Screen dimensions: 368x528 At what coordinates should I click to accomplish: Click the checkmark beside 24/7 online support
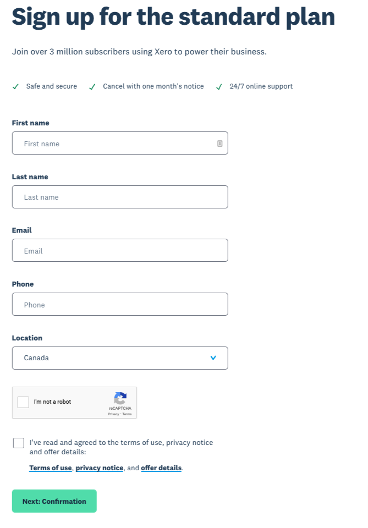point(219,87)
